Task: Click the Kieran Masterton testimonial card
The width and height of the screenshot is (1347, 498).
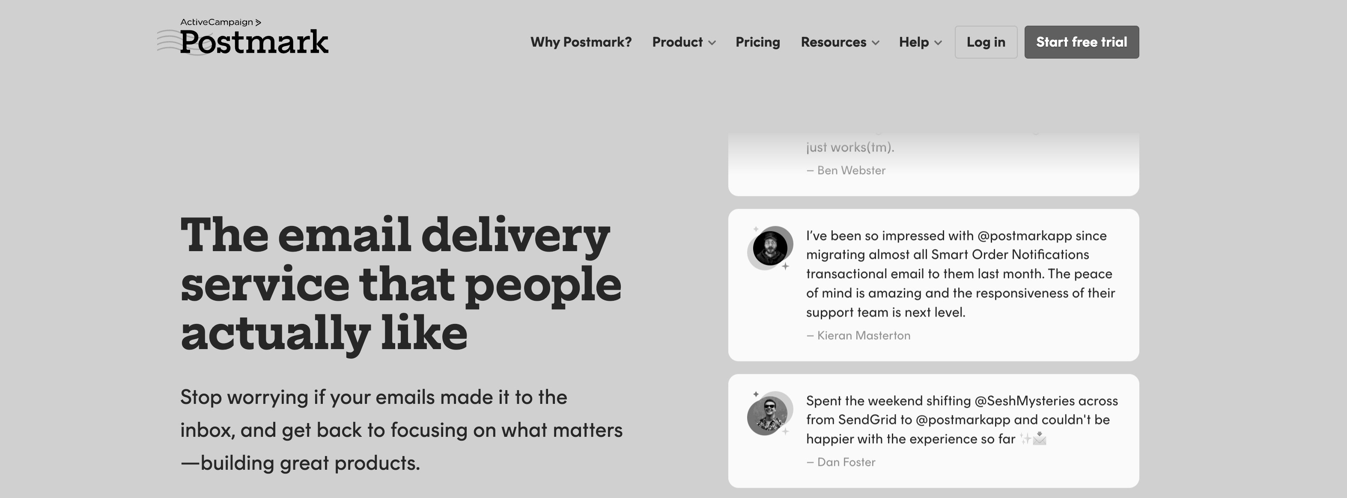Action: click(933, 285)
